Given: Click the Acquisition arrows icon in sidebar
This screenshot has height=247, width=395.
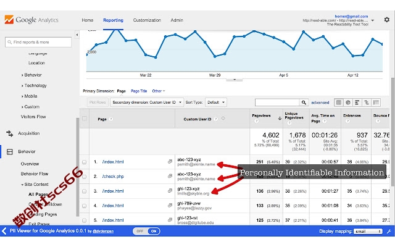Looking at the screenshot, I should [x=10, y=133].
